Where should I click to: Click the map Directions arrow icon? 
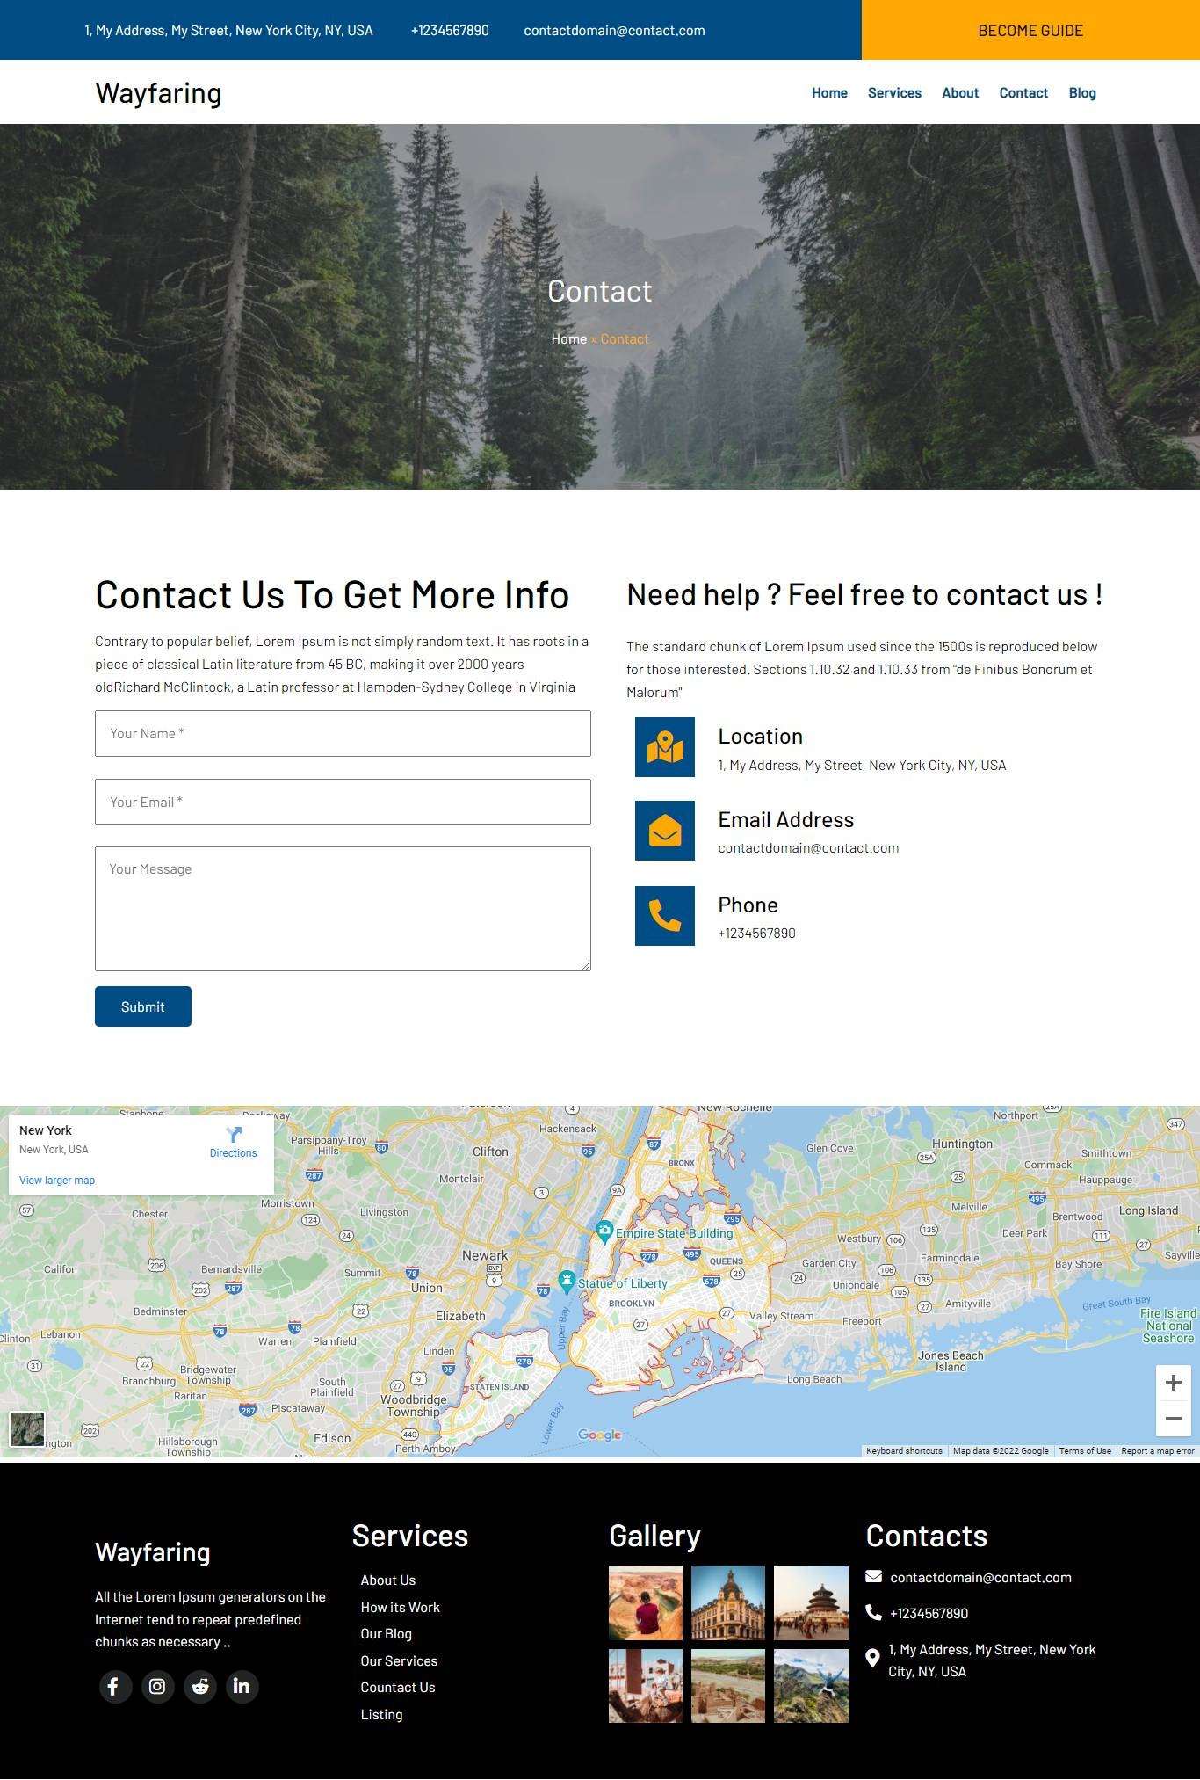(233, 1135)
